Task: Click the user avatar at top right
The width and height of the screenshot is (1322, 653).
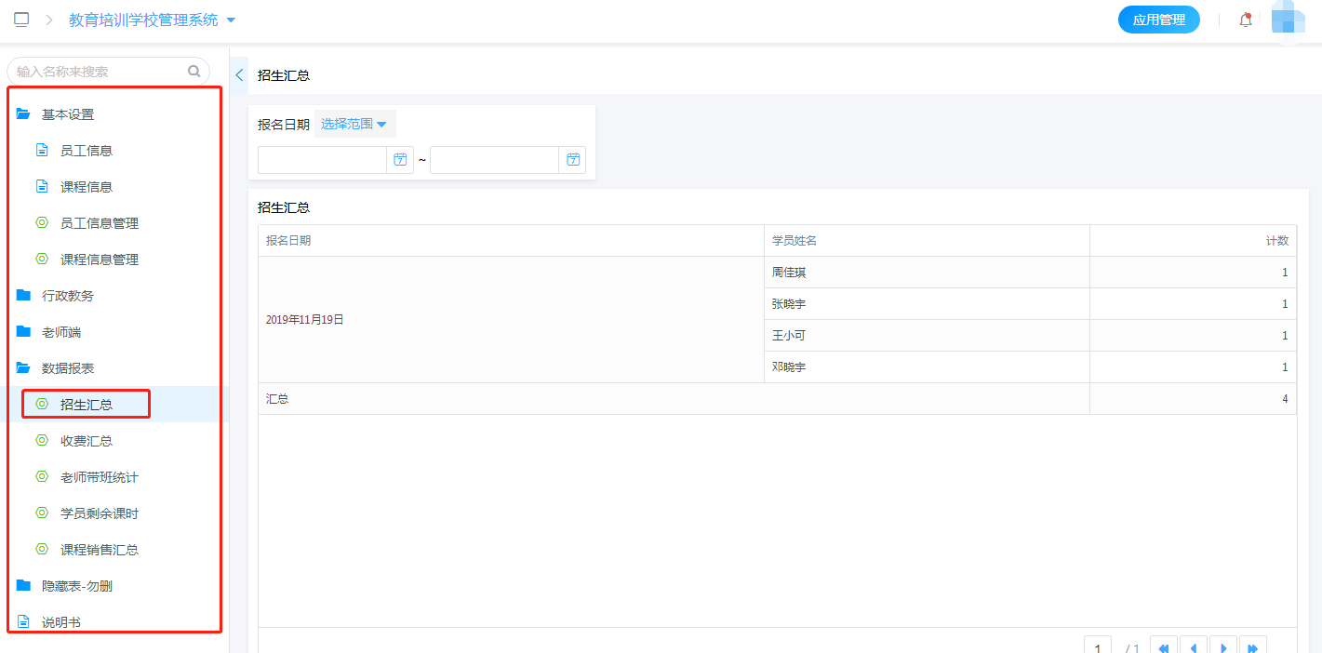Action: click(x=1289, y=20)
